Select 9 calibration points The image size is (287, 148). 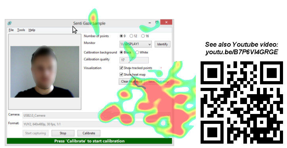pyautogui.click(x=121, y=36)
